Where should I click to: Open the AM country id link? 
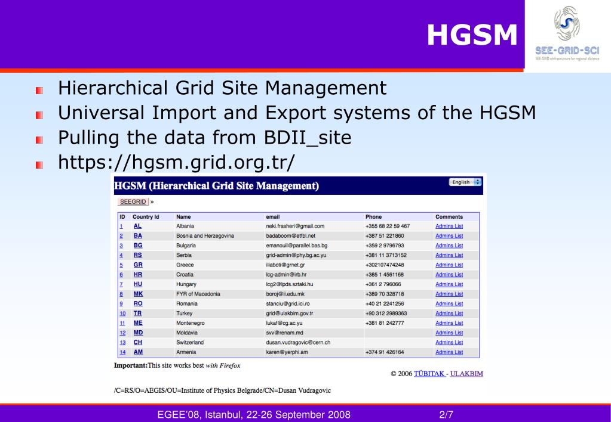(138, 352)
